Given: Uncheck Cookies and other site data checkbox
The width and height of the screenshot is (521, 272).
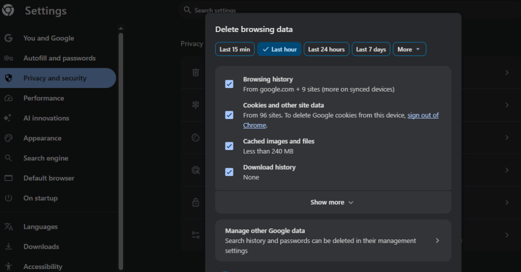Looking at the screenshot, I should (229, 115).
